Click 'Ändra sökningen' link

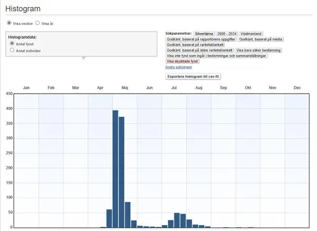(179, 67)
